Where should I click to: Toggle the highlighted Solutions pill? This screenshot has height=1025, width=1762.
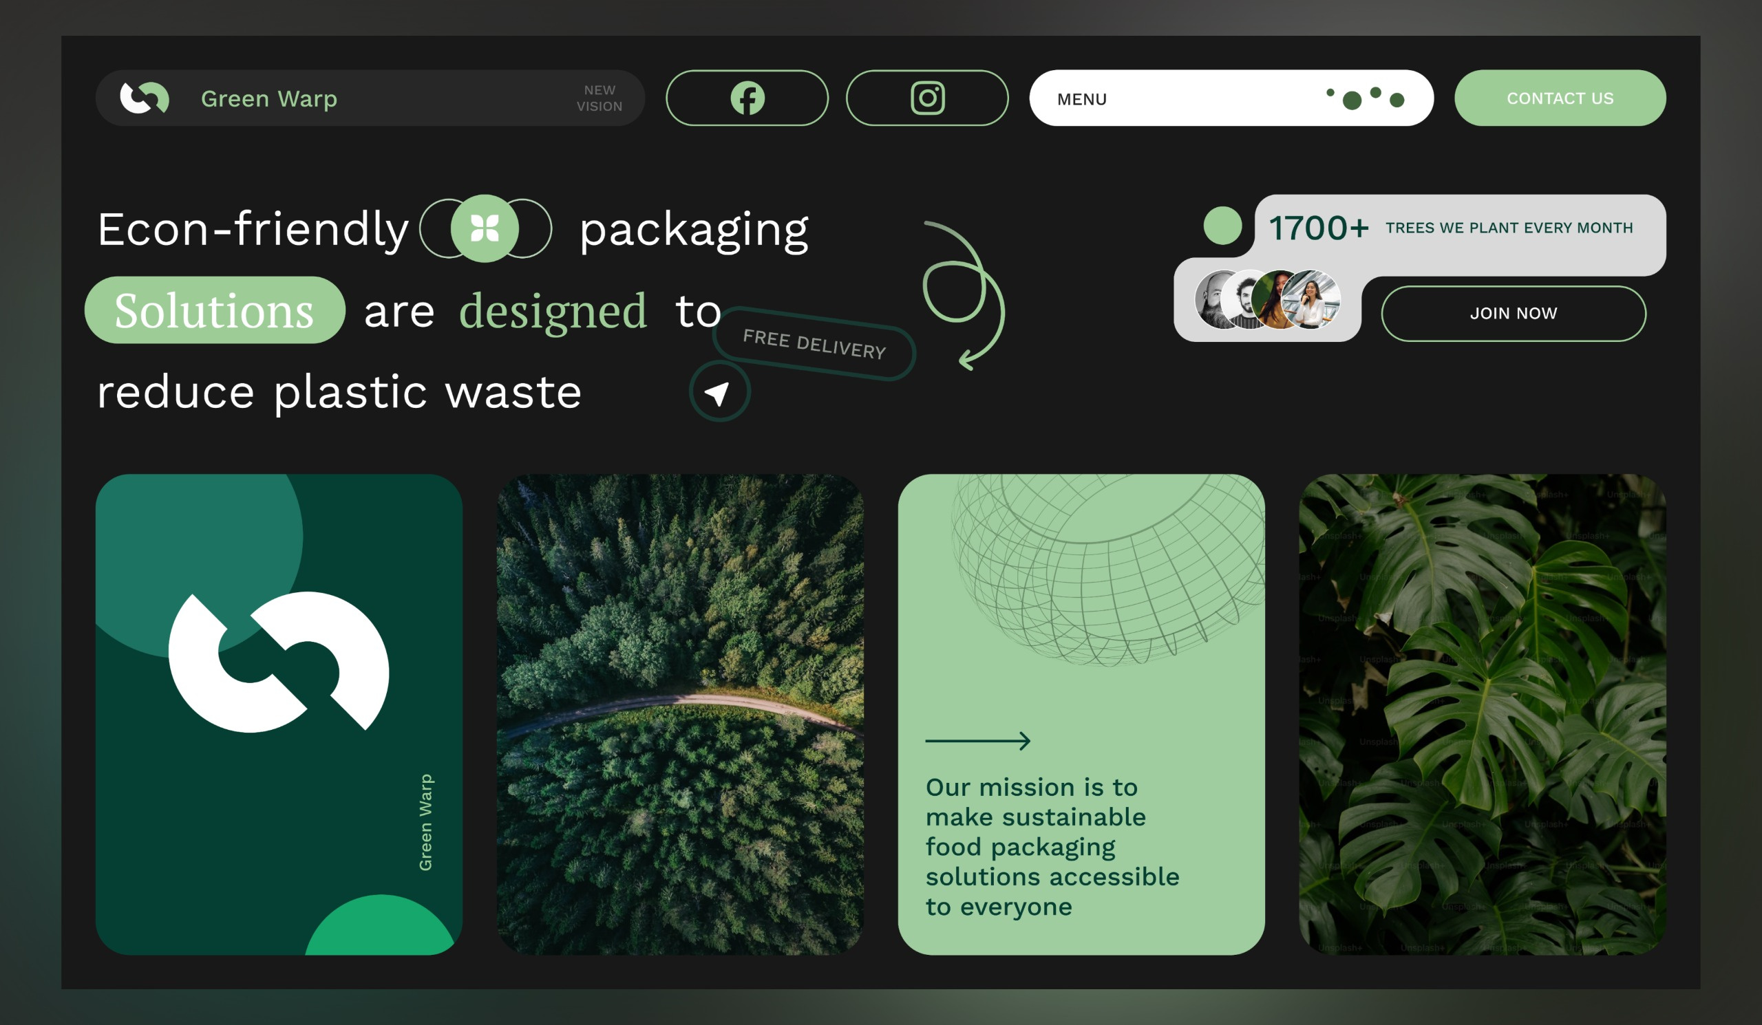(x=215, y=312)
